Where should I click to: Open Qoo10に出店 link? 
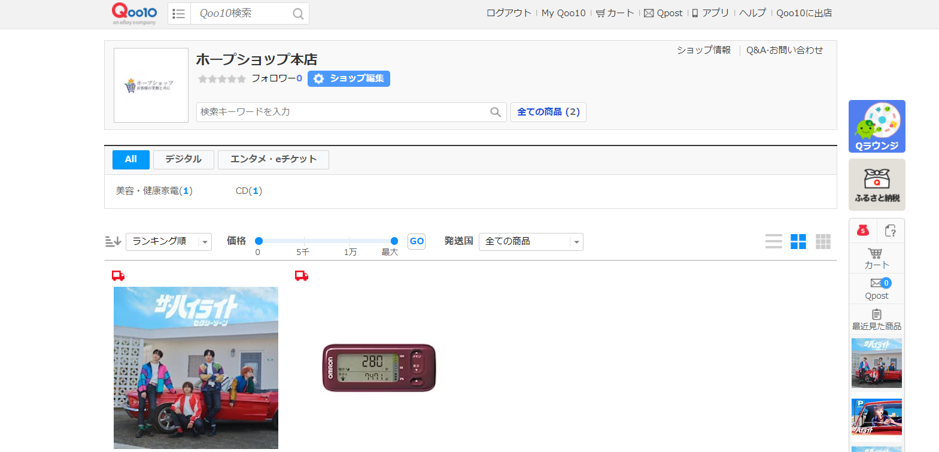[x=804, y=13]
